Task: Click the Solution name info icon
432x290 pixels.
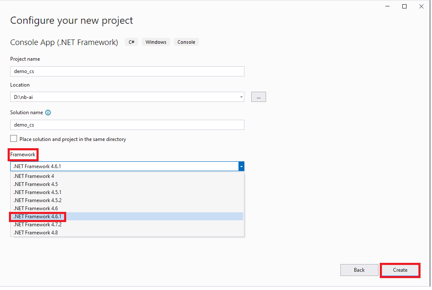Action: coord(48,113)
